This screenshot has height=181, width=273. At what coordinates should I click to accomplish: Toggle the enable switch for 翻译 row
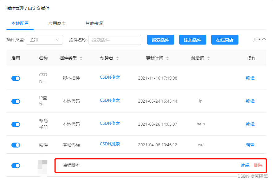coord(16,145)
